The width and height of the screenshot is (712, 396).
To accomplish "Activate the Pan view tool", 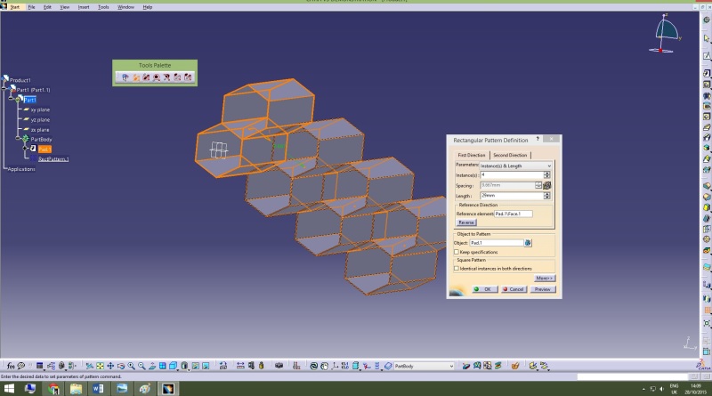I will click(x=110, y=366).
